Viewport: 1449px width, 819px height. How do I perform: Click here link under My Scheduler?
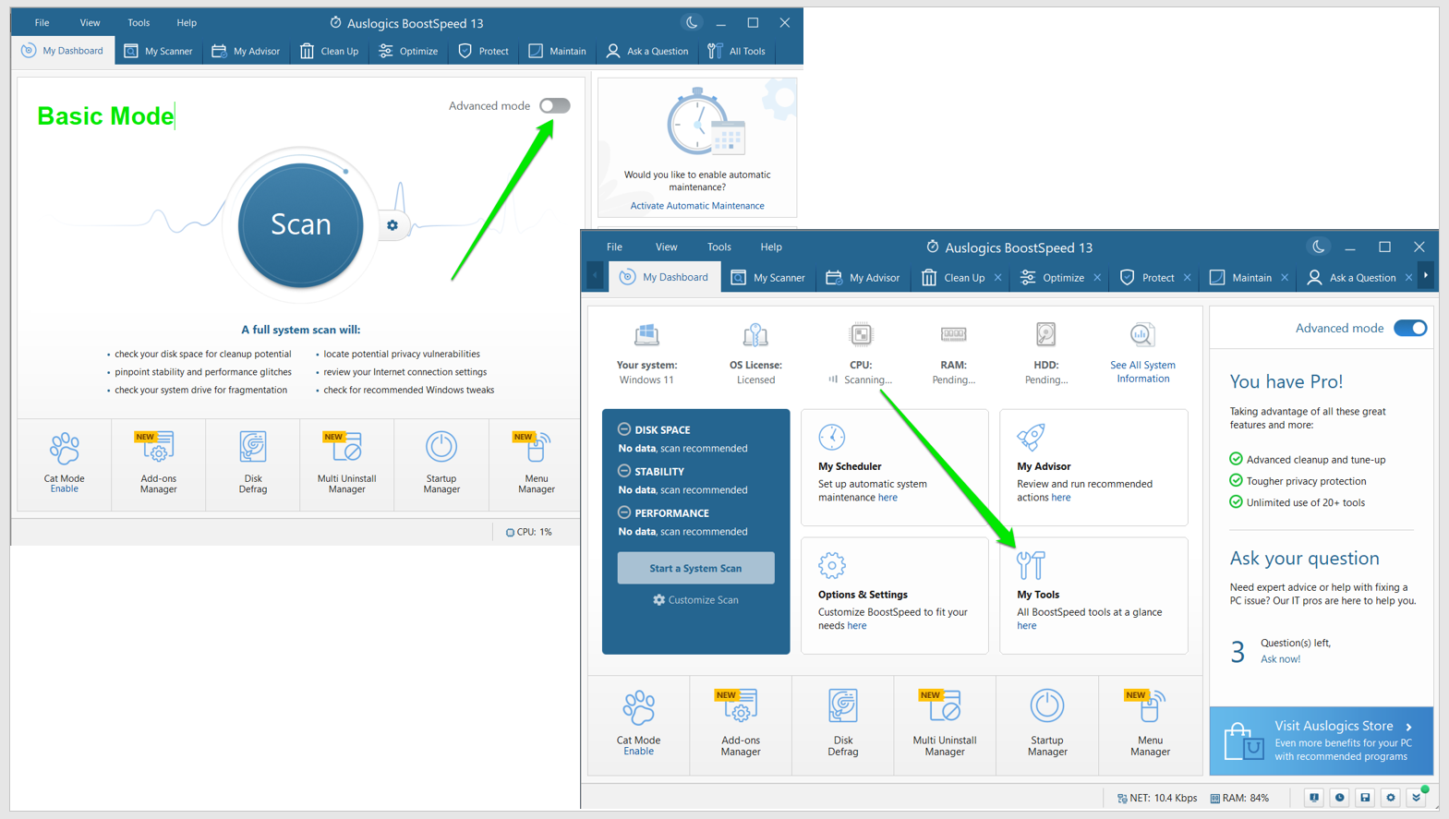888,498
